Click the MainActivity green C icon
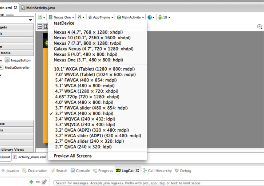This screenshot has height=186, width=264. [119, 17]
